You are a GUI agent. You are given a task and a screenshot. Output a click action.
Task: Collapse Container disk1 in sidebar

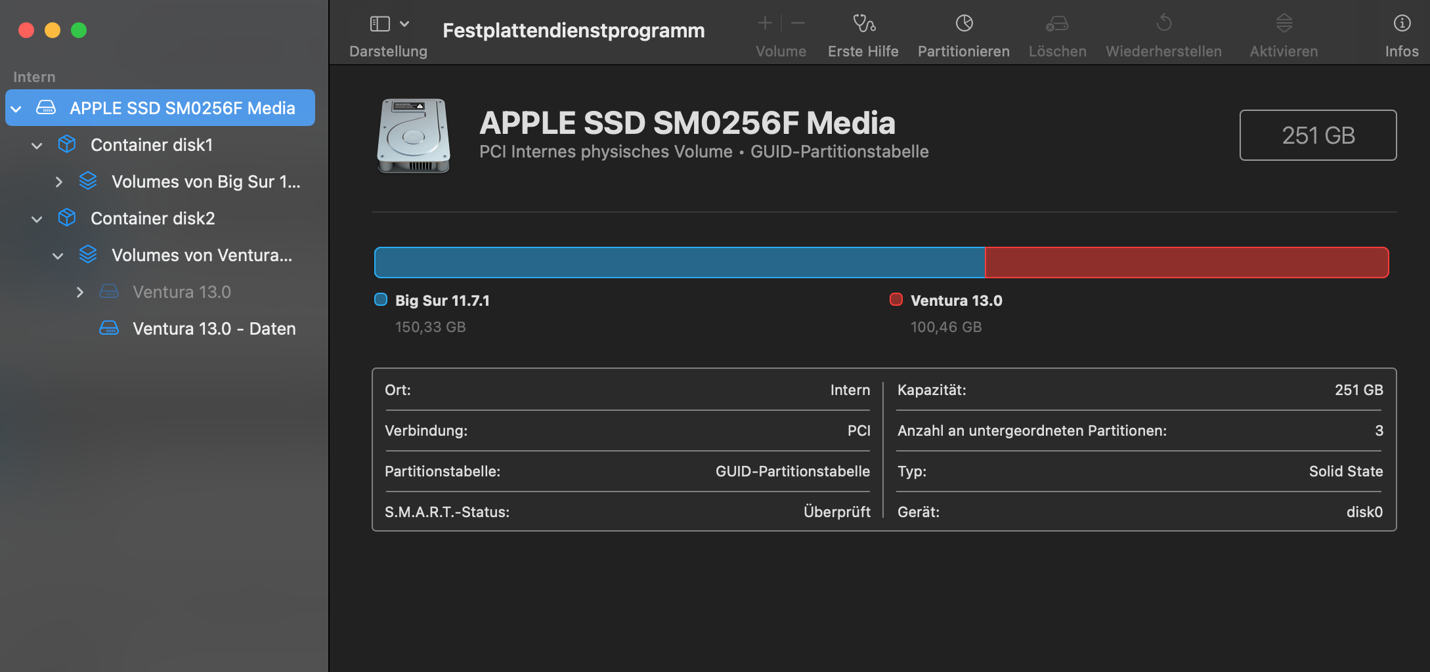click(x=37, y=145)
